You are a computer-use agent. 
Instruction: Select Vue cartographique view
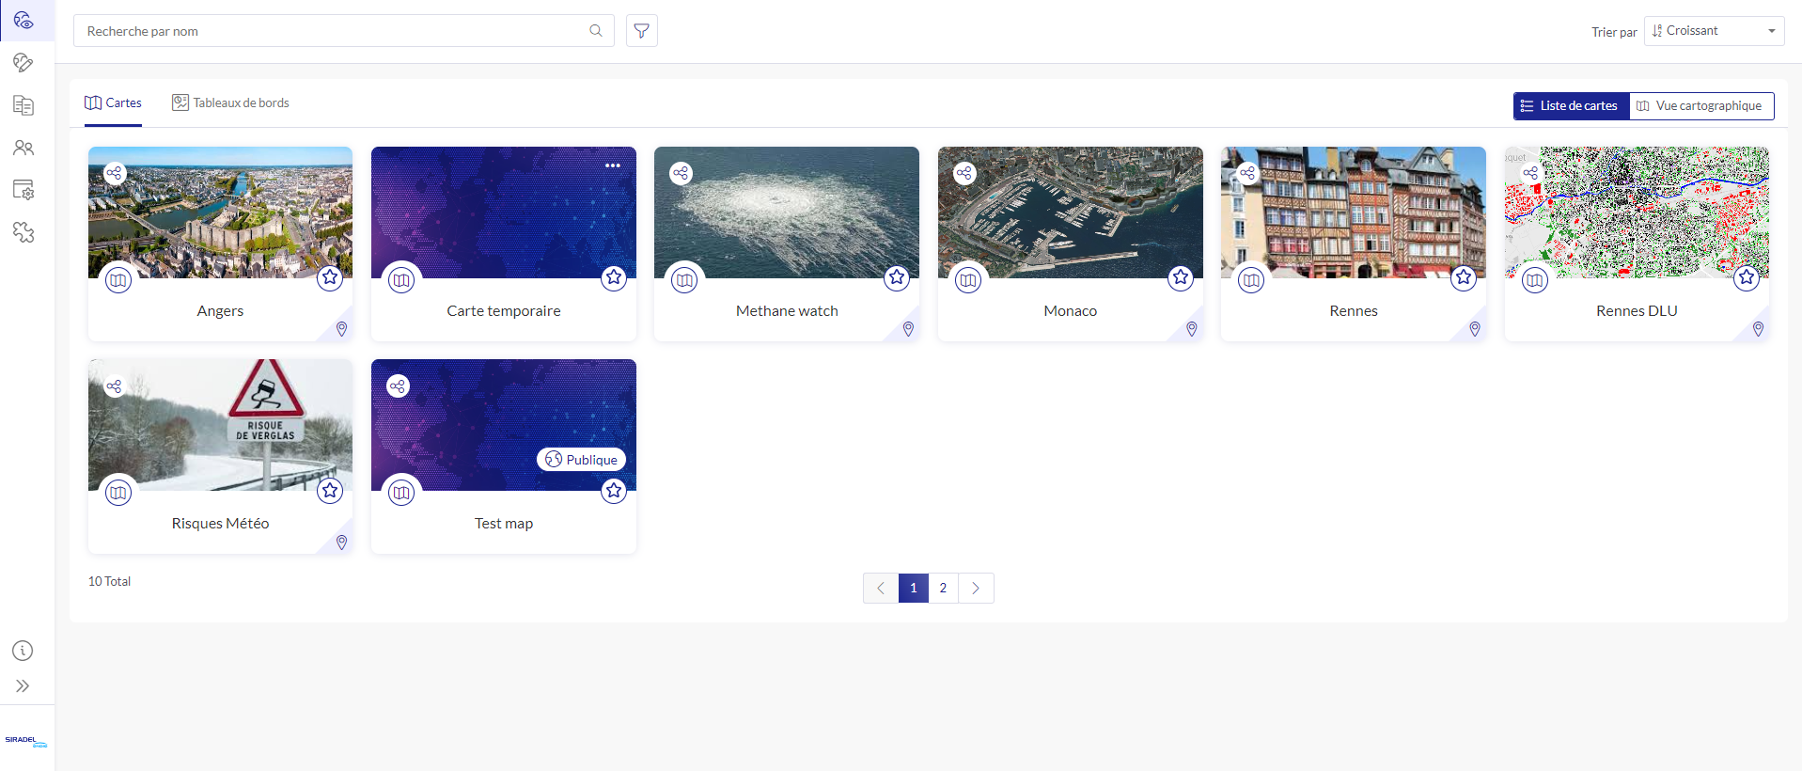1701,106
